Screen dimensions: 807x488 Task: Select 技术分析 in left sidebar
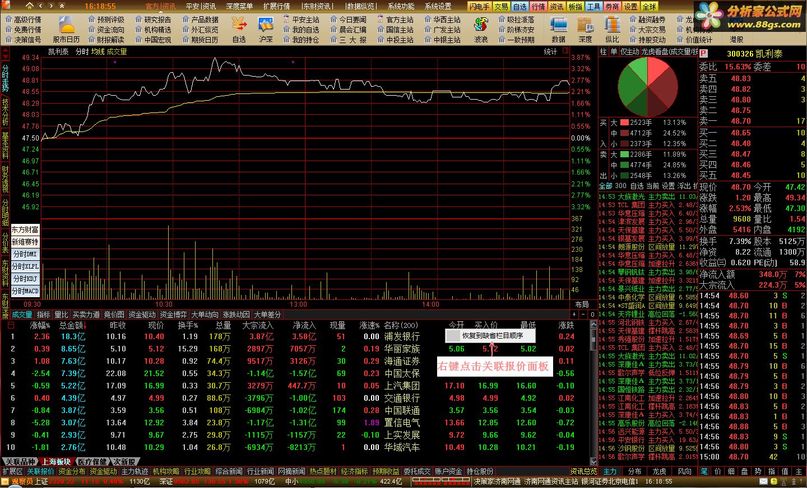pos(5,111)
